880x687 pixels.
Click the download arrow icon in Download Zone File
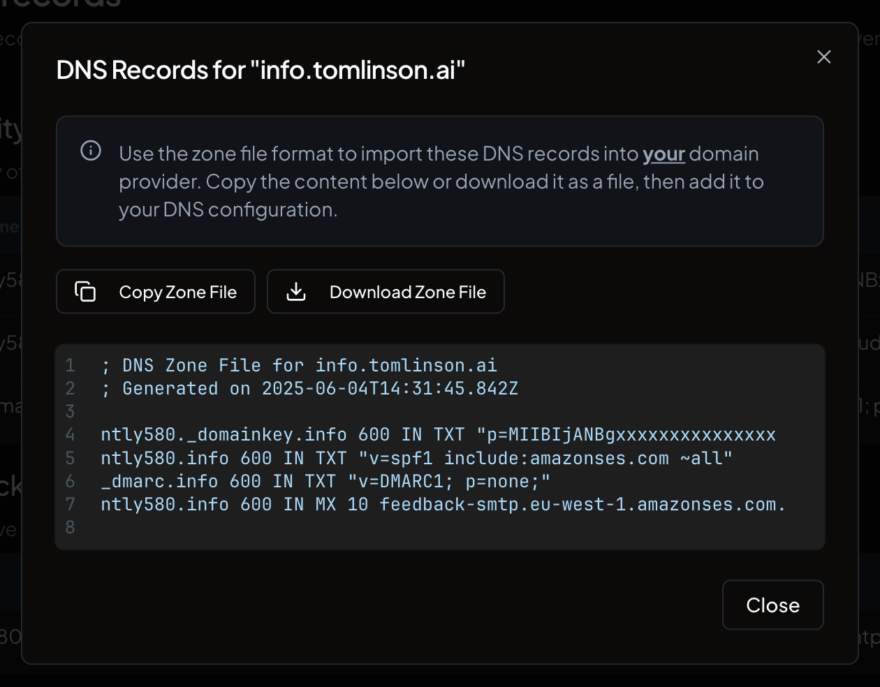coord(295,291)
